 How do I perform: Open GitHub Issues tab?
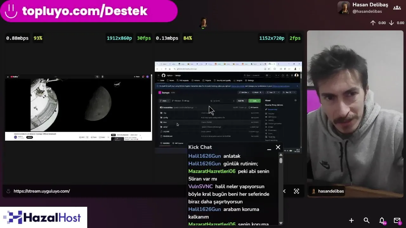point(171,80)
